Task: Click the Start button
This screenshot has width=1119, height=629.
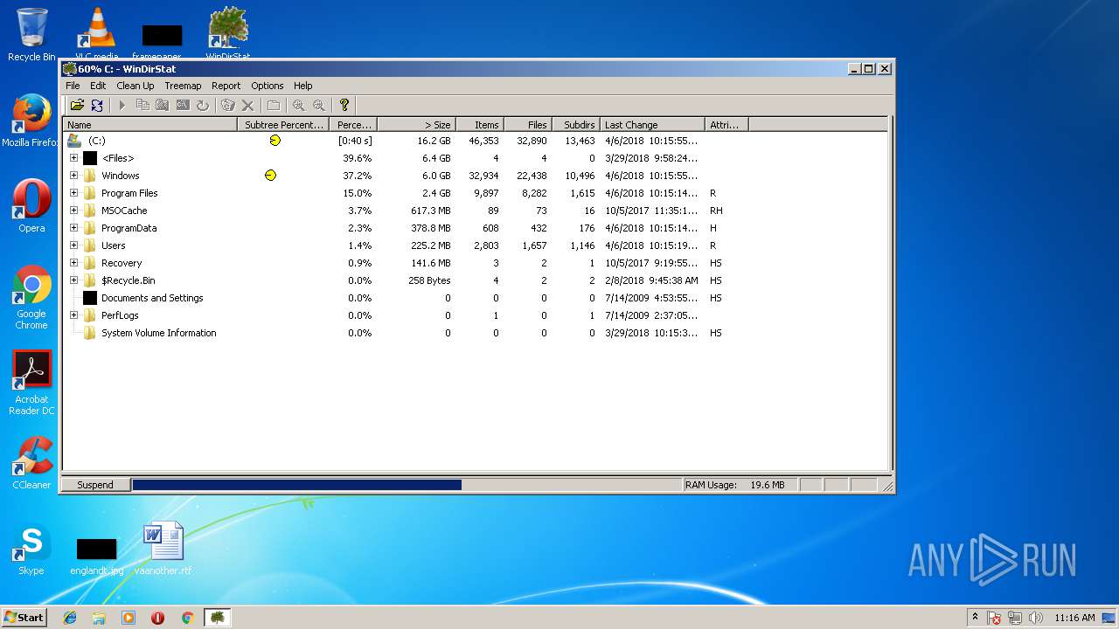Action: point(24,618)
